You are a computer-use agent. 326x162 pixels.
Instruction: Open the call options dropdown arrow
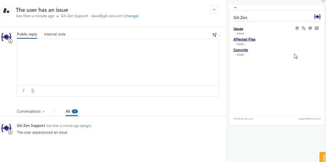219,35
